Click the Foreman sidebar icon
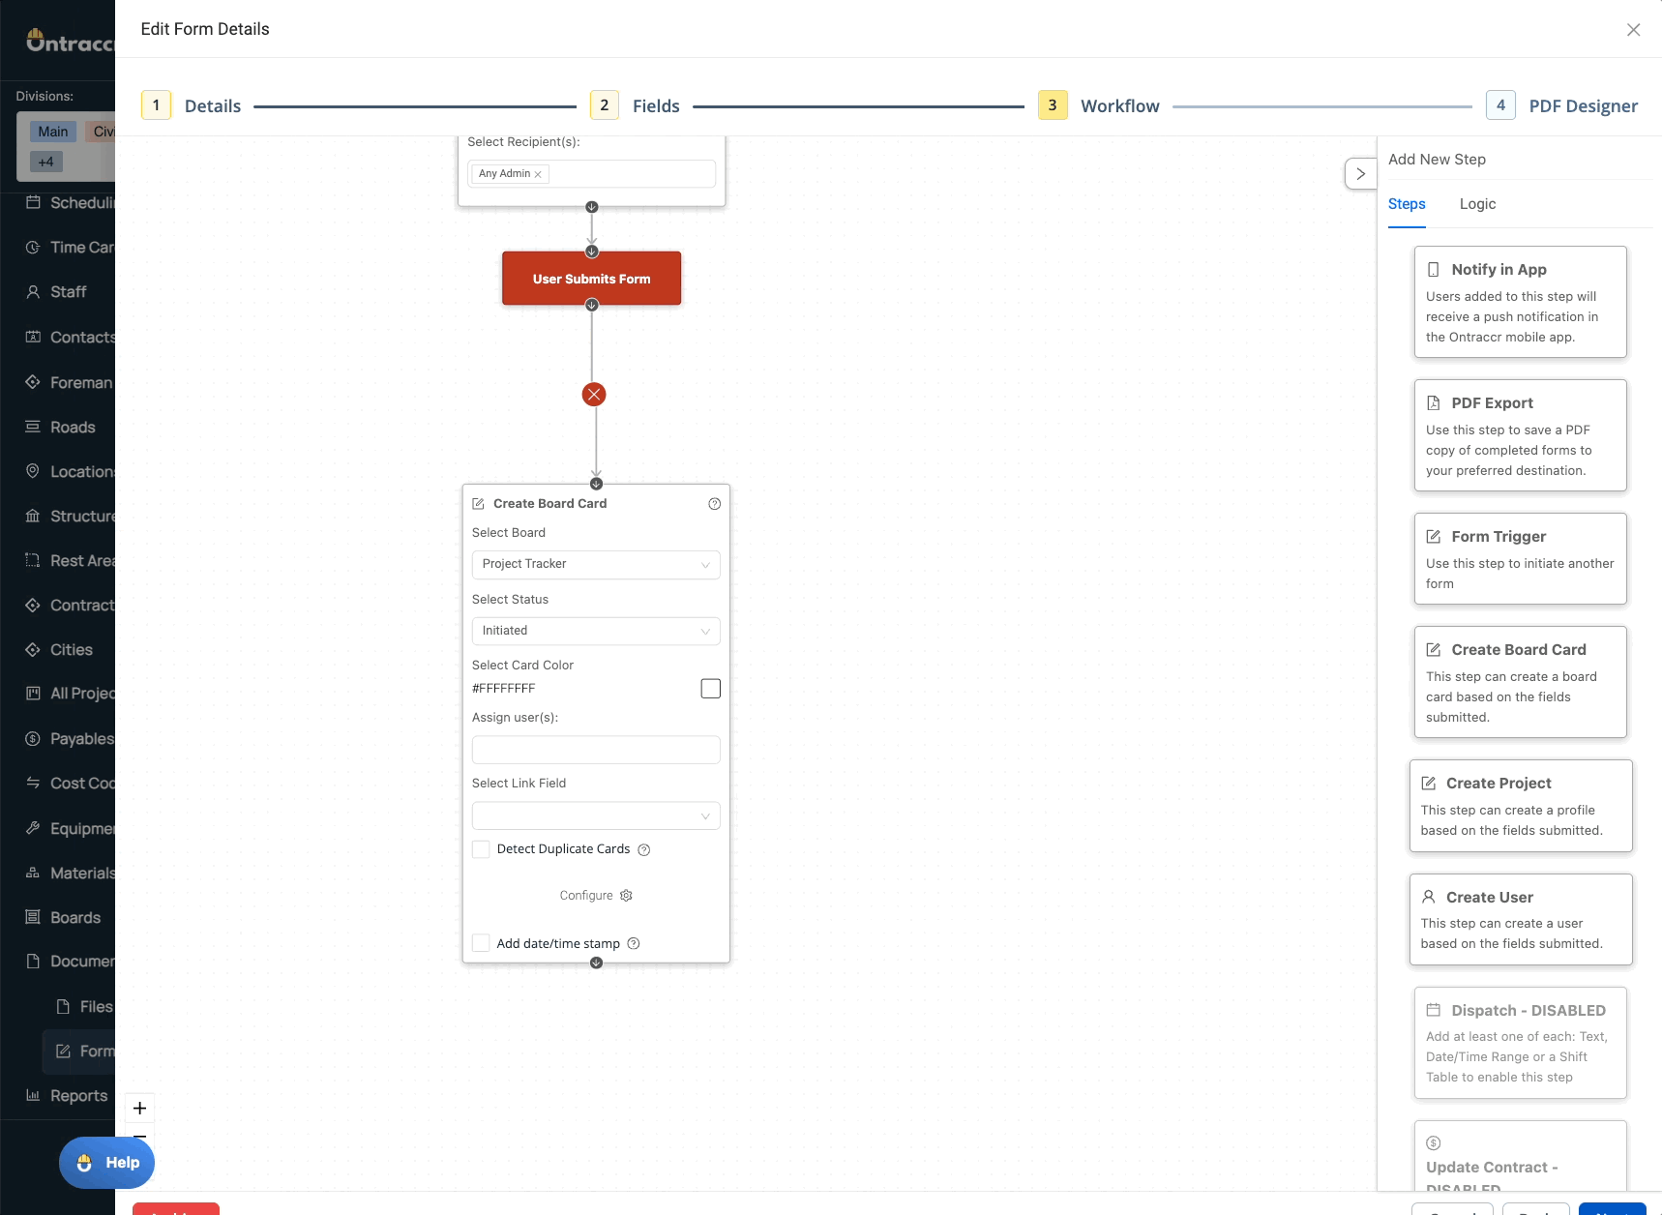Screen dimensions: 1662x1215 pos(33,382)
